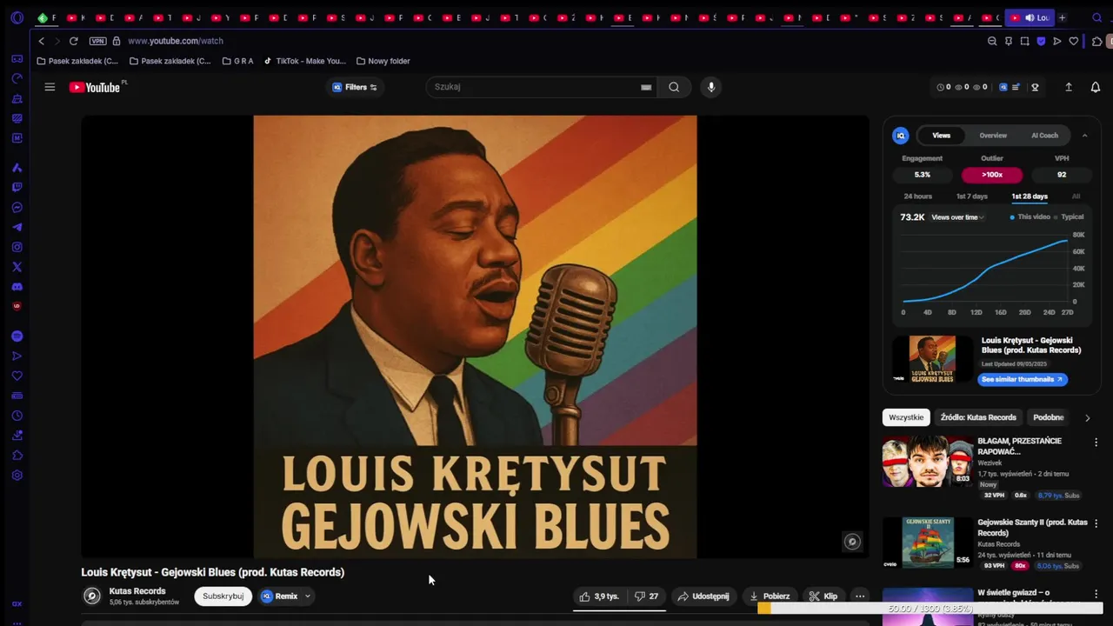
Task: Open sidebar settings gear icon
Action: click(17, 476)
